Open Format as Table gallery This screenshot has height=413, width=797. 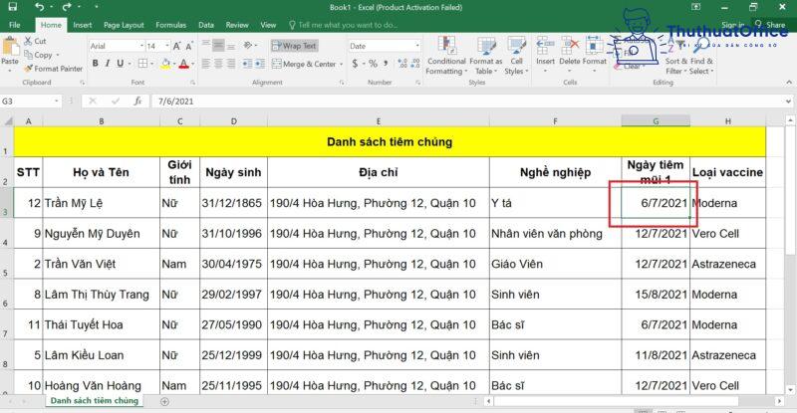tap(486, 56)
